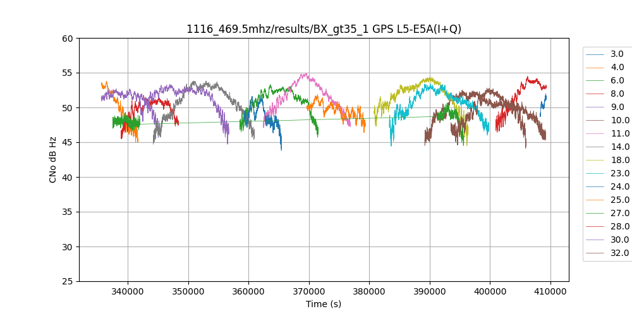
Task: Click the 18.0 legend label
Action: 620,161
